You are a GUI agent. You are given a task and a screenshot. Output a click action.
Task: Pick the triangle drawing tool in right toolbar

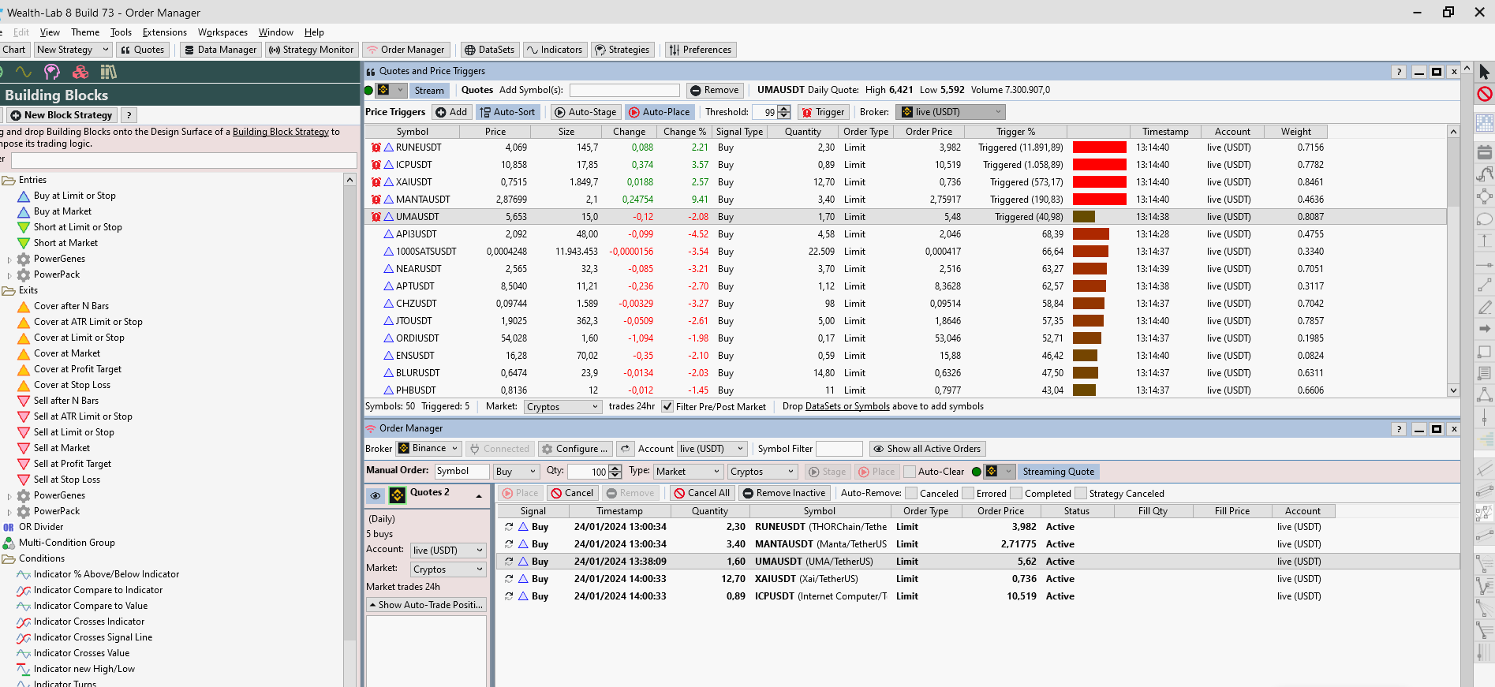(x=1484, y=395)
